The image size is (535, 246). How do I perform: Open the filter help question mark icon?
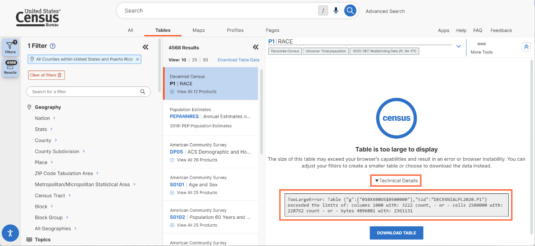[x=53, y=46]
